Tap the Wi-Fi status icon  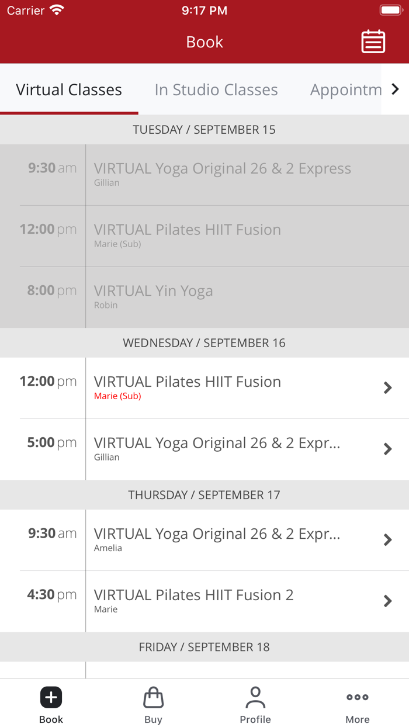click(56, 9)
